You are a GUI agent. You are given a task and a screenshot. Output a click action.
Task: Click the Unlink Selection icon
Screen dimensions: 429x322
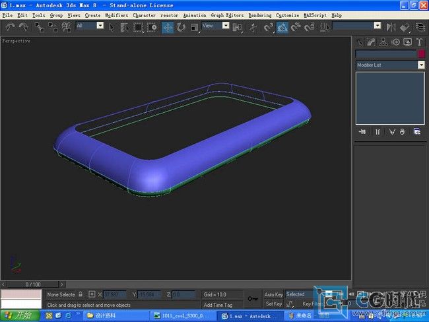(53, 27)
